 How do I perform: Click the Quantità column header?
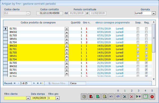[76, 23]
